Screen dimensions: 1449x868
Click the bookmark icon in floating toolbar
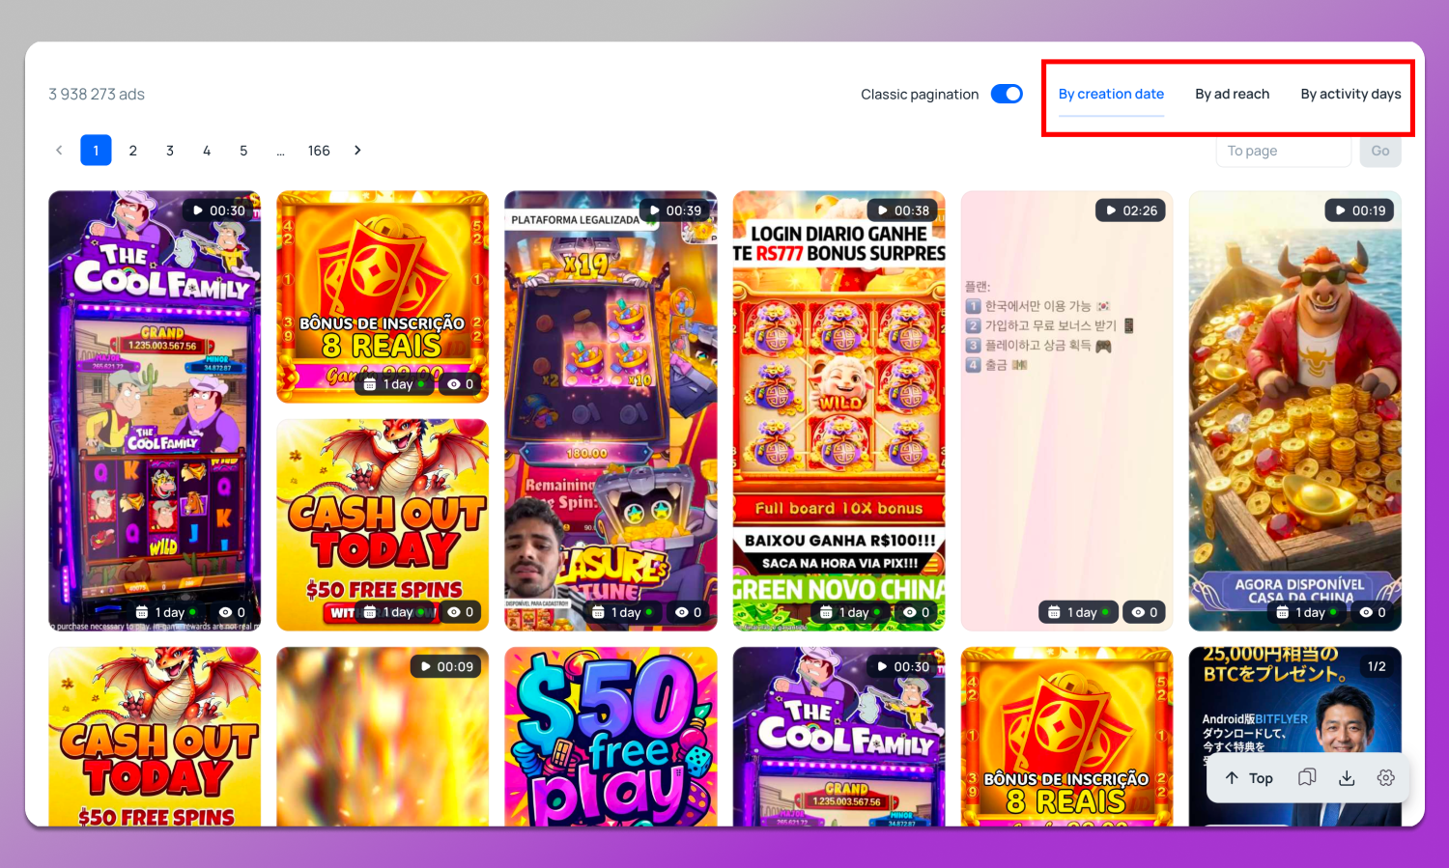(x=1306, y=778)
